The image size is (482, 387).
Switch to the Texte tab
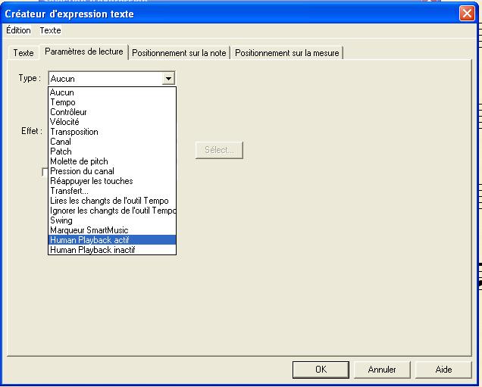pos(23,53)
